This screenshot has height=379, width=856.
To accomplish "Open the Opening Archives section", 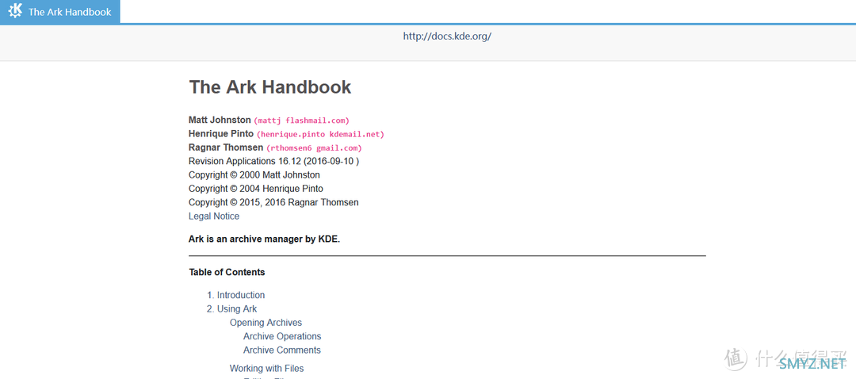I will 266,323.
